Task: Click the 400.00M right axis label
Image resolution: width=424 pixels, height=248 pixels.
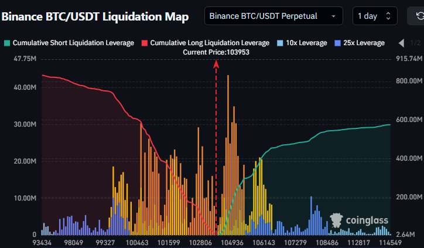Action: pos(409,158)
